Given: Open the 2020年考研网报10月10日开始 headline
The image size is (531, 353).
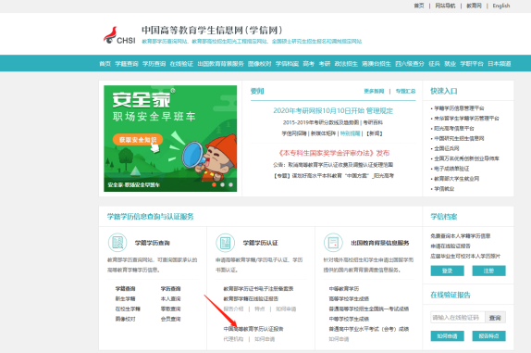Looking at the screenshot, I should [333, 110].
